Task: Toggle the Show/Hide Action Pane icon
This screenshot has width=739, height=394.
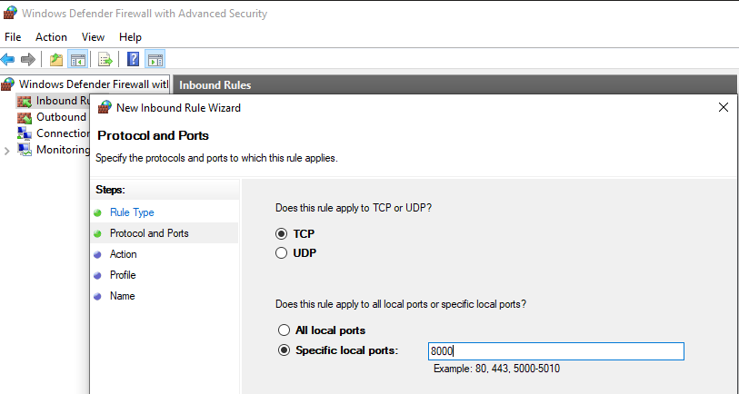Action: [x=155, y=59]
